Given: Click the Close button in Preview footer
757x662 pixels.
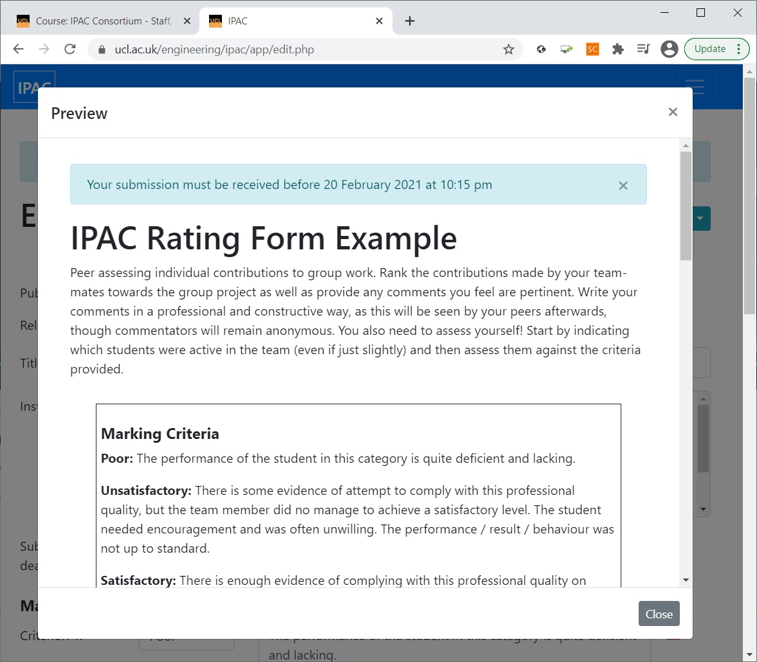Looking at the screenshot, I should click(659, 614).
